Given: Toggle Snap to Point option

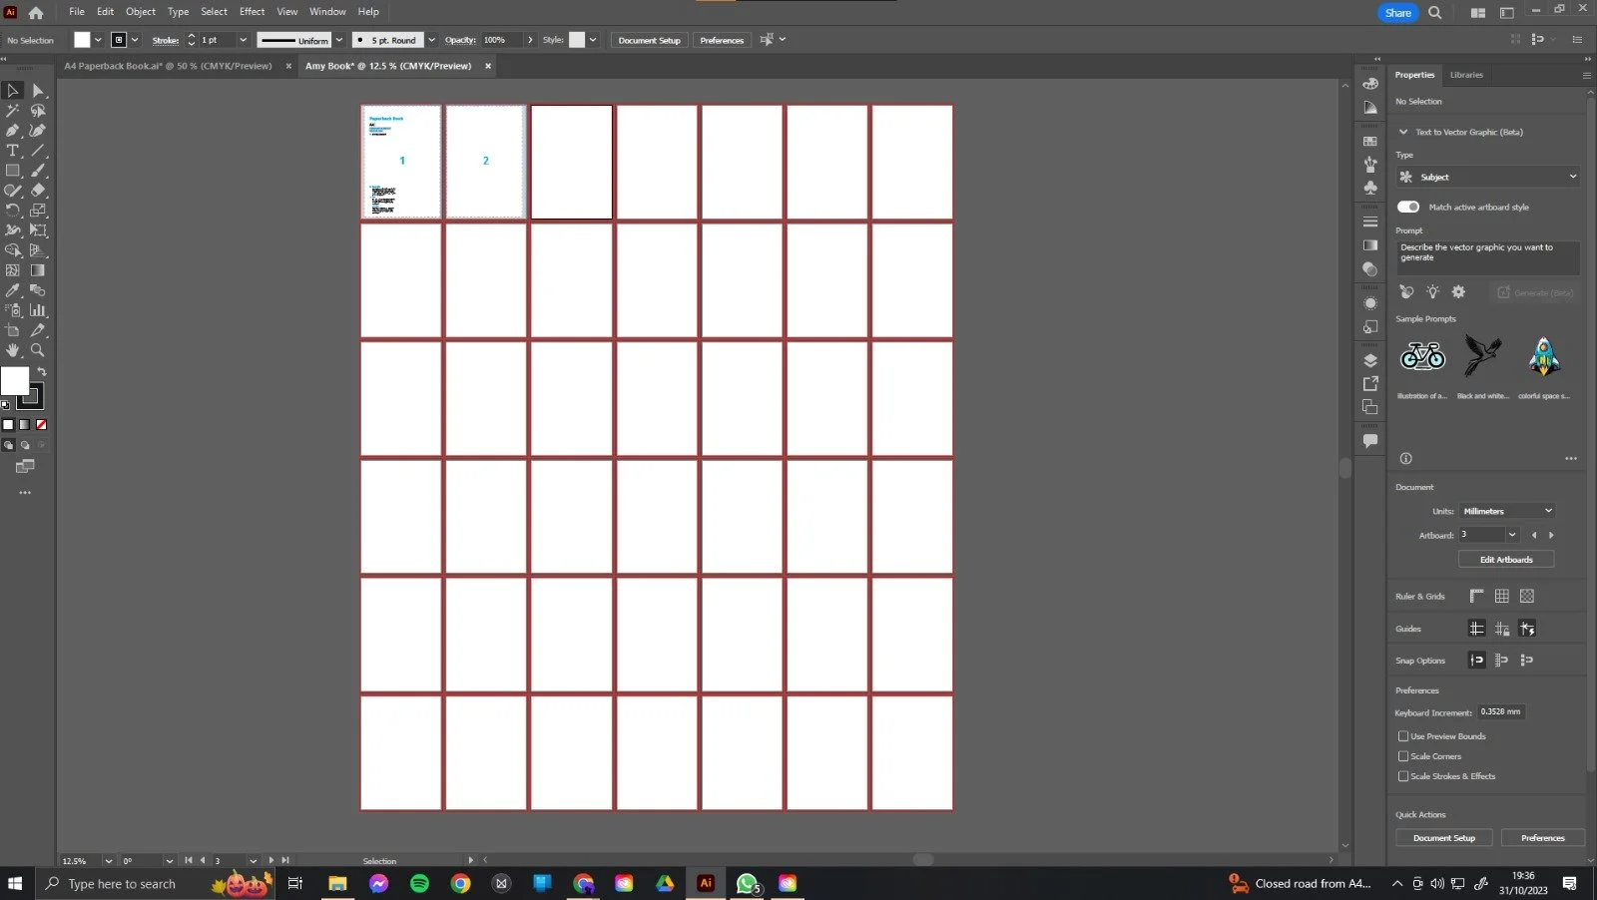Looking at the screenshot, I should [x=1477, y=660].
